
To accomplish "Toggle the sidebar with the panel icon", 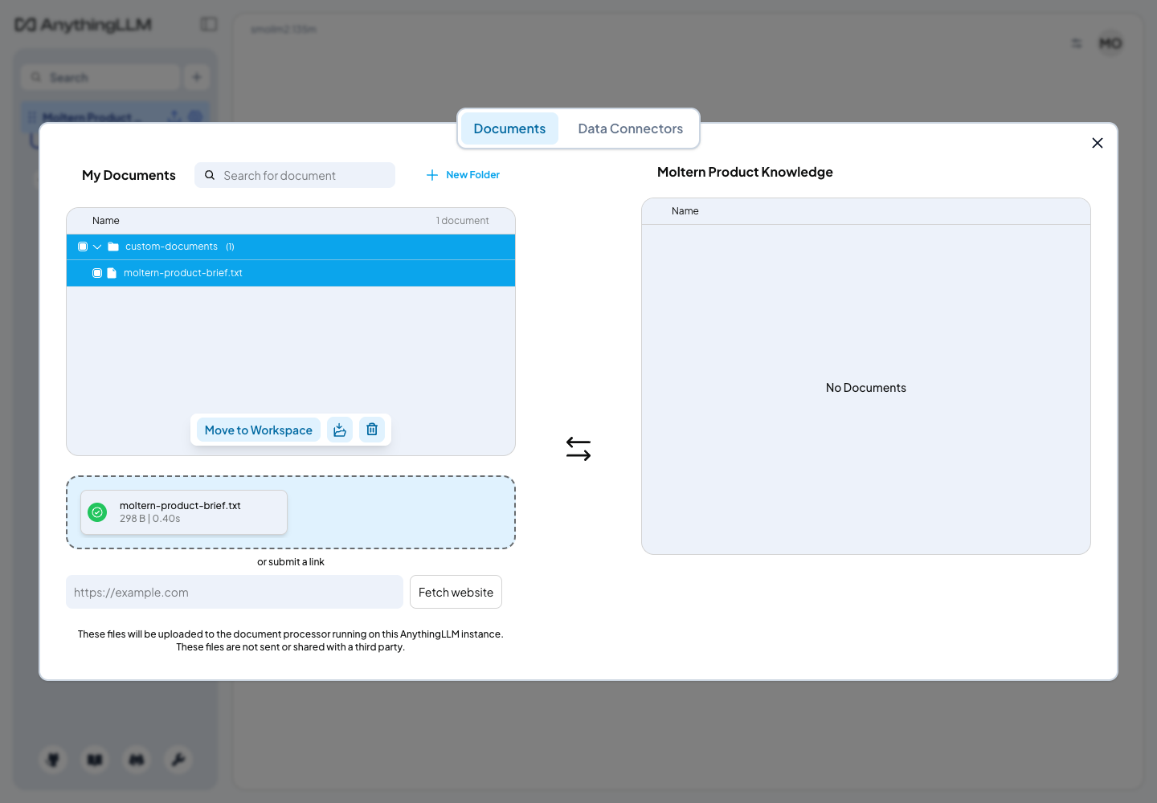I will tap(209, 24).
